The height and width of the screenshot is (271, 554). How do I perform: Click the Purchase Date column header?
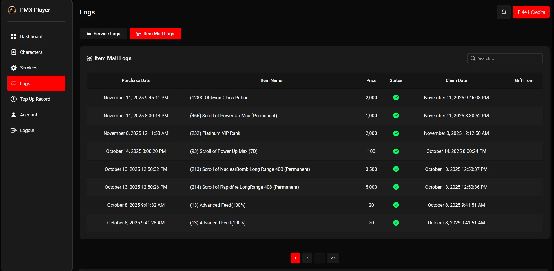click(136, 80)
